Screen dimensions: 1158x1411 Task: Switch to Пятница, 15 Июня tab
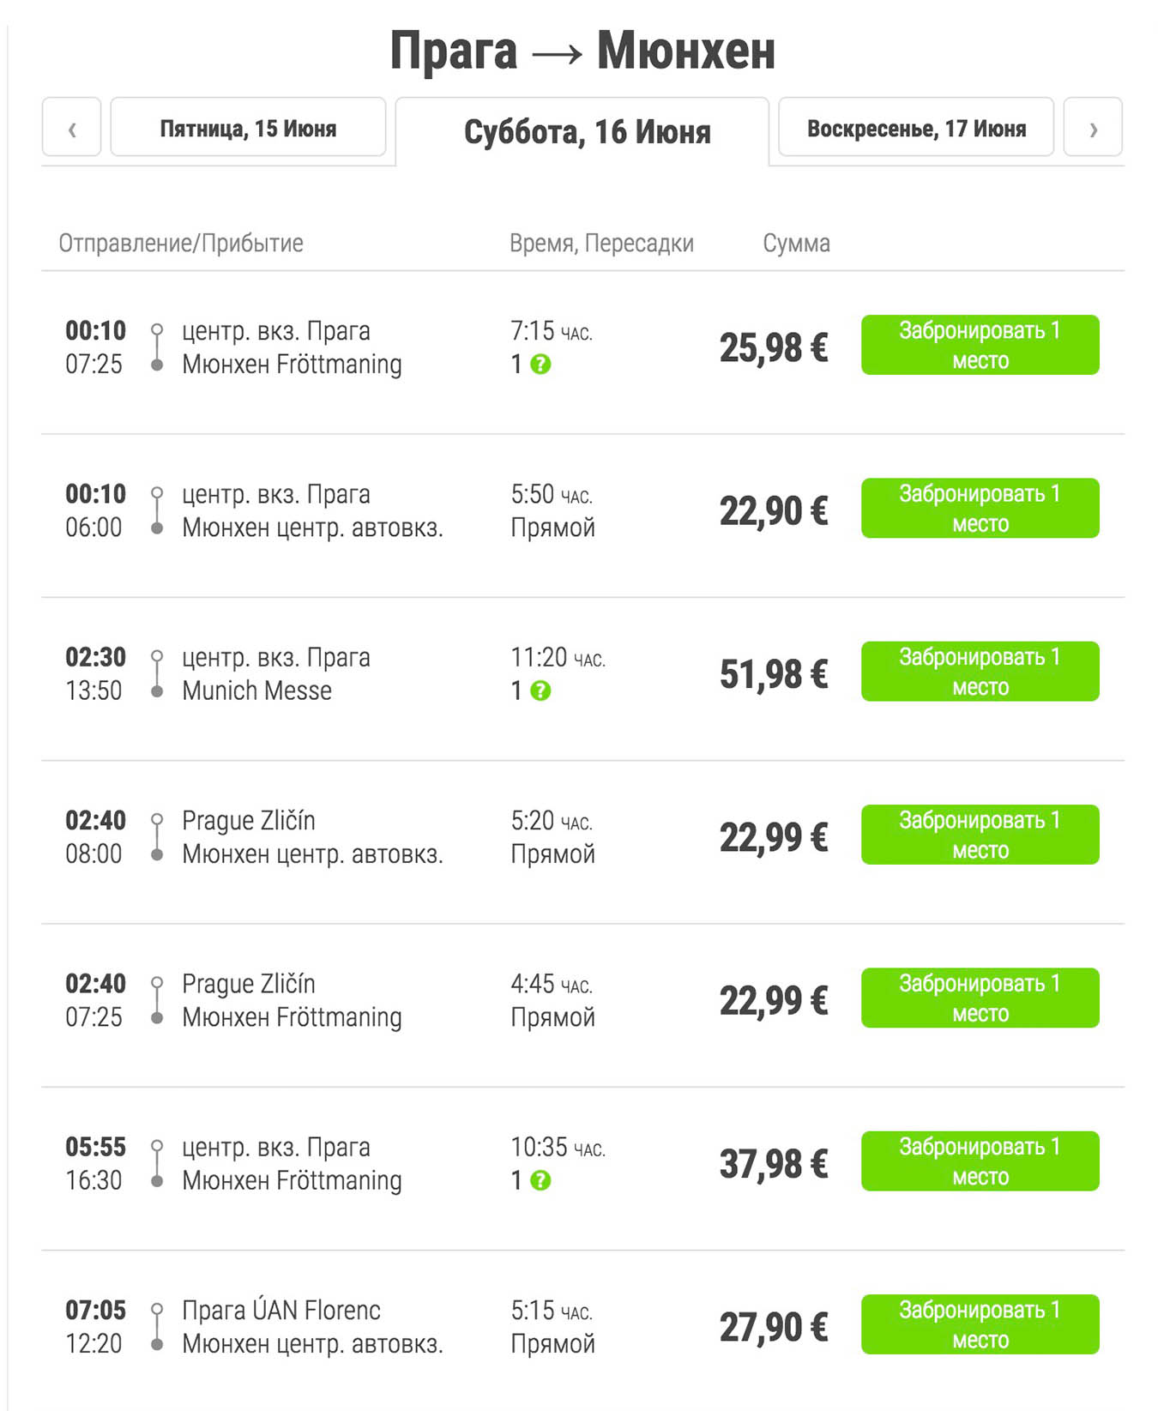248,129
